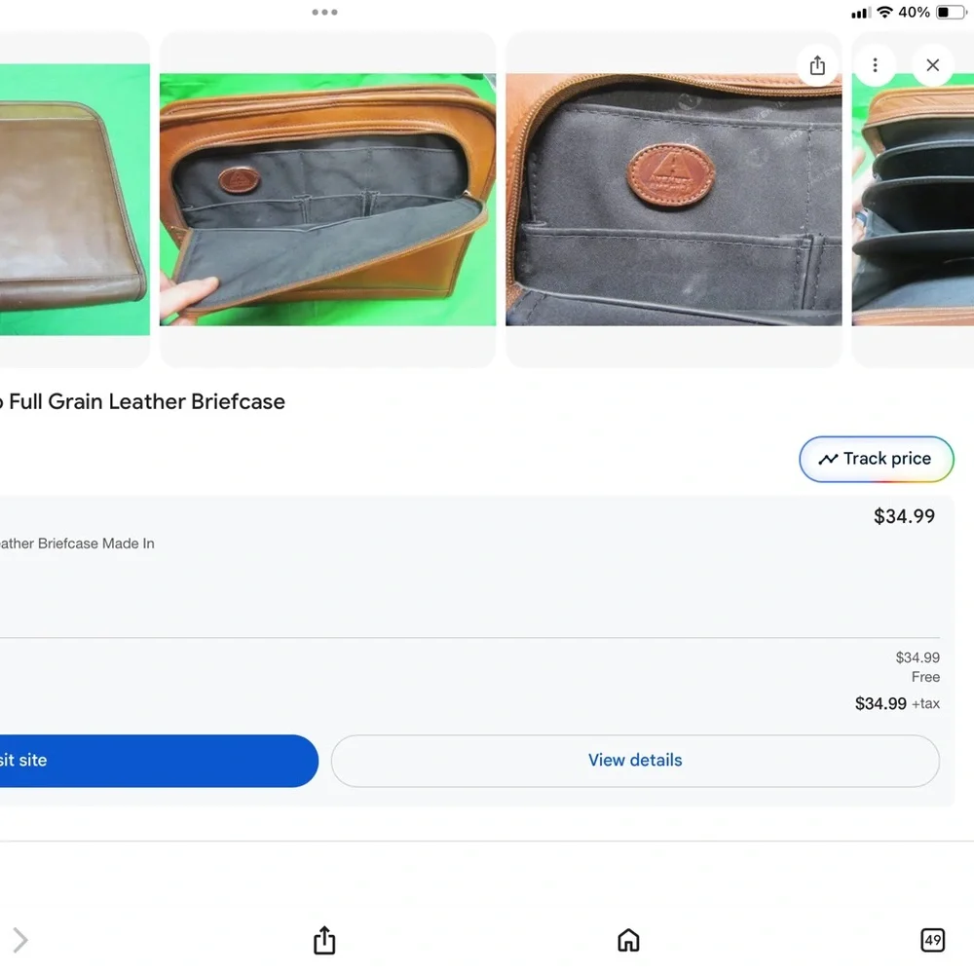Open the open-briefcase interior photo
974x974 pixels.
[327, 200]
